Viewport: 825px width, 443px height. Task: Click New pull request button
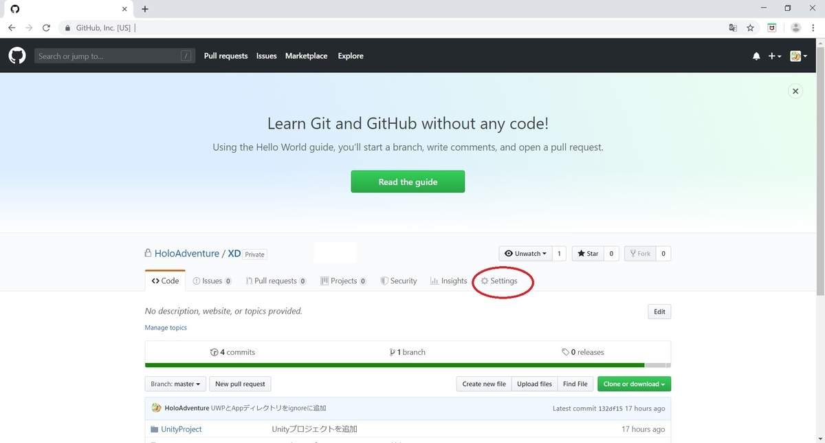240,384
